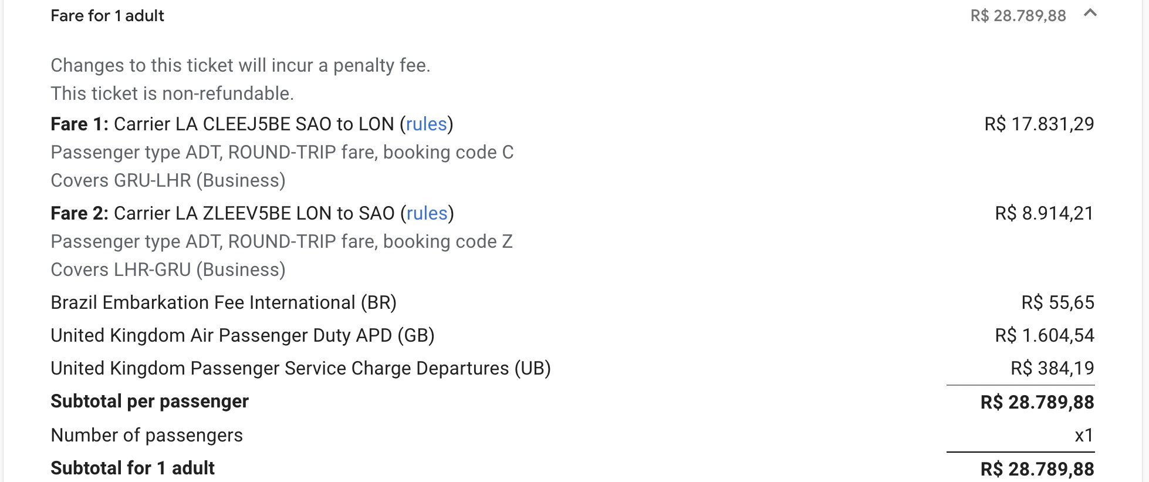This screenshot has height=482, width=1149.
Task: Open rules link for Fare 1
Action: tap(427, 124)
